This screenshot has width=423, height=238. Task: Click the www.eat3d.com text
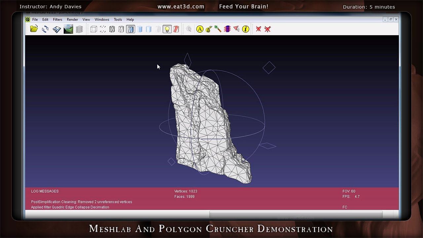tap(181, 7)
